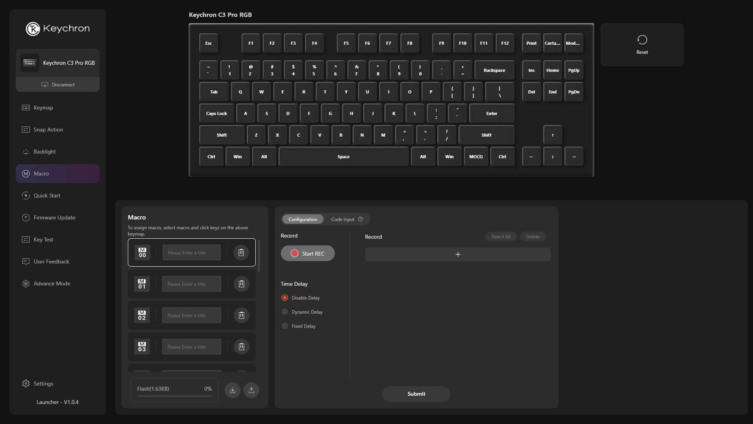Viewport: 753px width, 424px height.
Task: Click the Space key on keyboard
Action: (x=344, y=157)
